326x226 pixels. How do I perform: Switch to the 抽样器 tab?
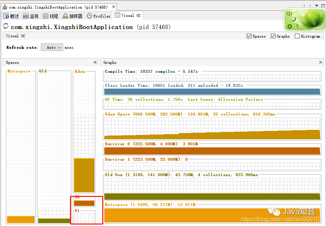tap(72, 16)
